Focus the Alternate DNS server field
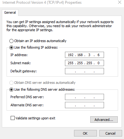124x139 pixels. click(x=84, y=105)
